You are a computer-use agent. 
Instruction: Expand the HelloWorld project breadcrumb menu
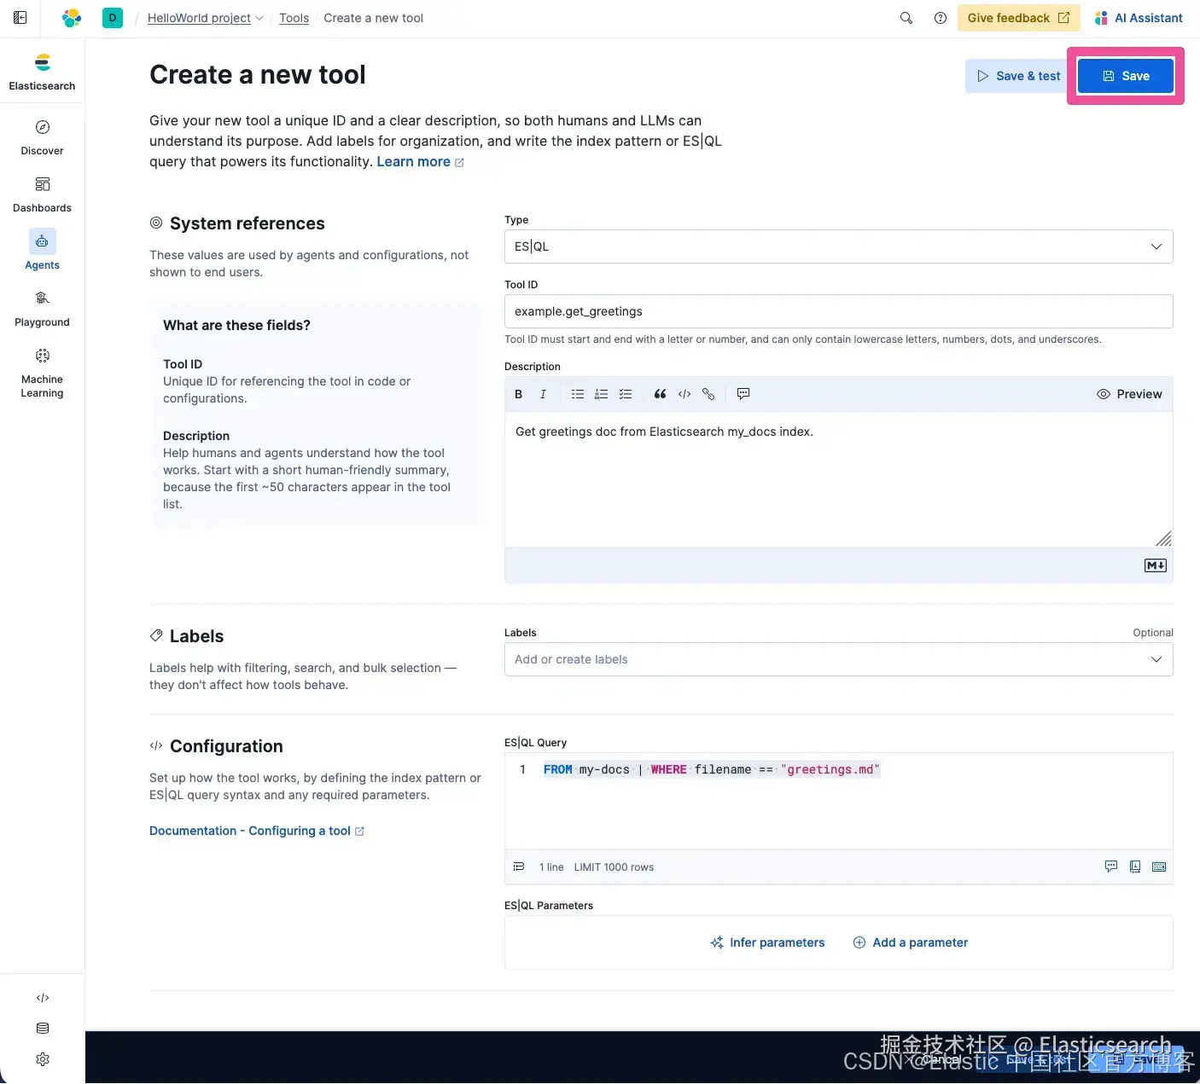(x=206, y=18)
